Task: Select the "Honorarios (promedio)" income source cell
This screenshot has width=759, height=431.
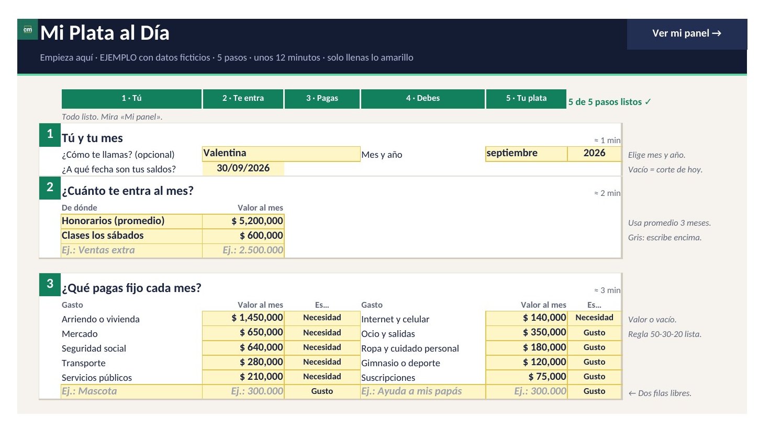Action: (131, 221)
